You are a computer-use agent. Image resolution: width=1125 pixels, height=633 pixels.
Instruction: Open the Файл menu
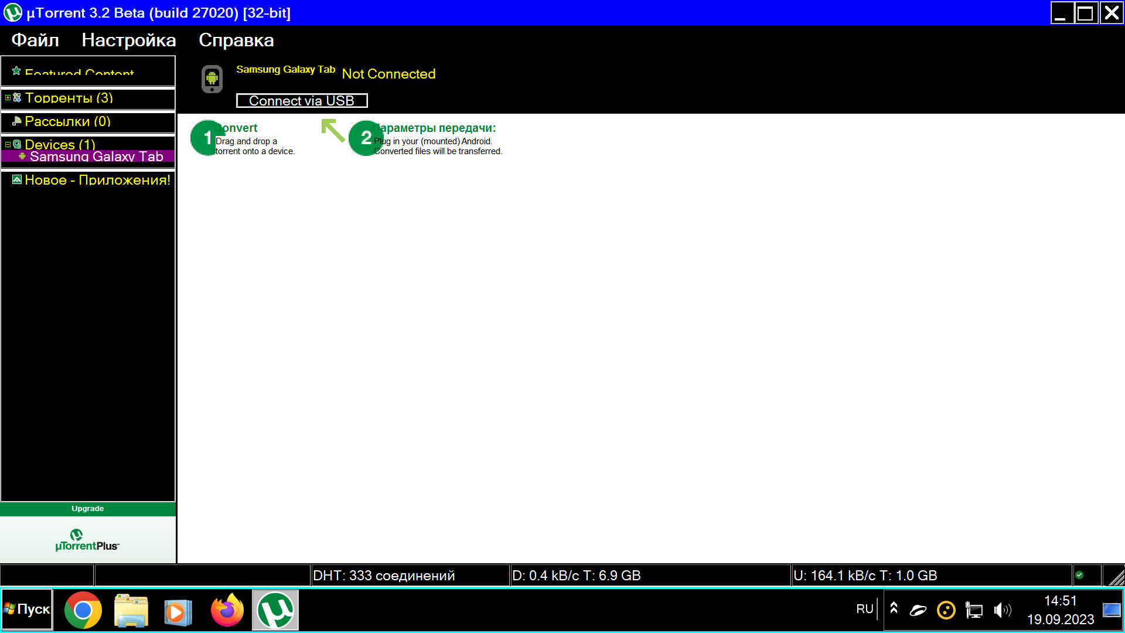click(35, 40)
